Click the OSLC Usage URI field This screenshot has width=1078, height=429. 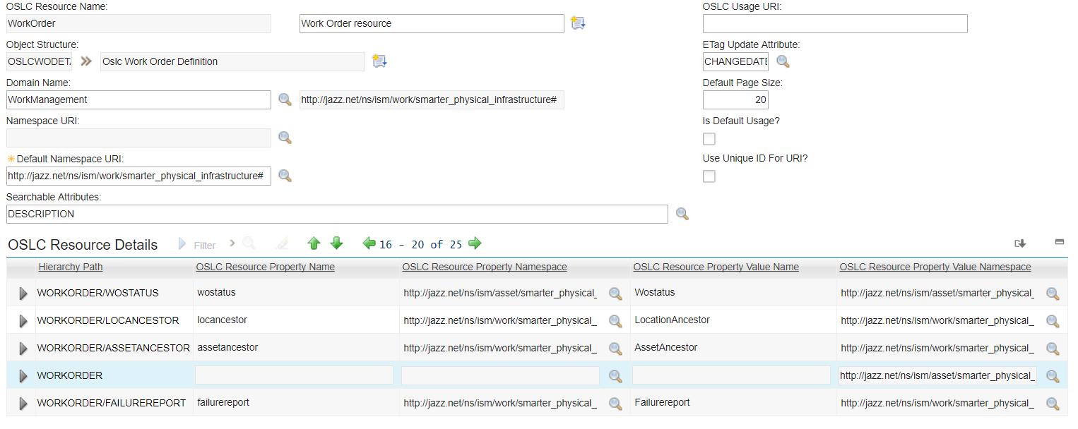[x=834, y=24]
